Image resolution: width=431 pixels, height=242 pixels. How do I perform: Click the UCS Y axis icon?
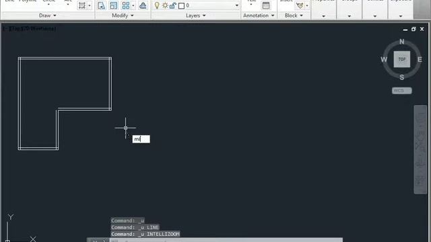[x=11, y=217]
